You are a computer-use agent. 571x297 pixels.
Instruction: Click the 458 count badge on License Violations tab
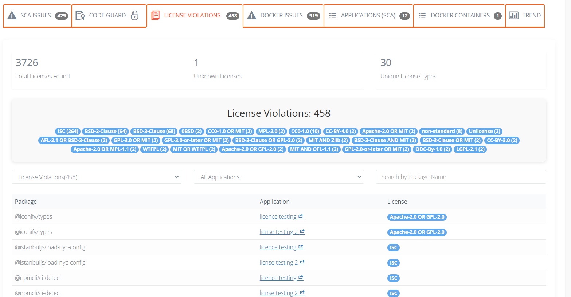point(233,16)
